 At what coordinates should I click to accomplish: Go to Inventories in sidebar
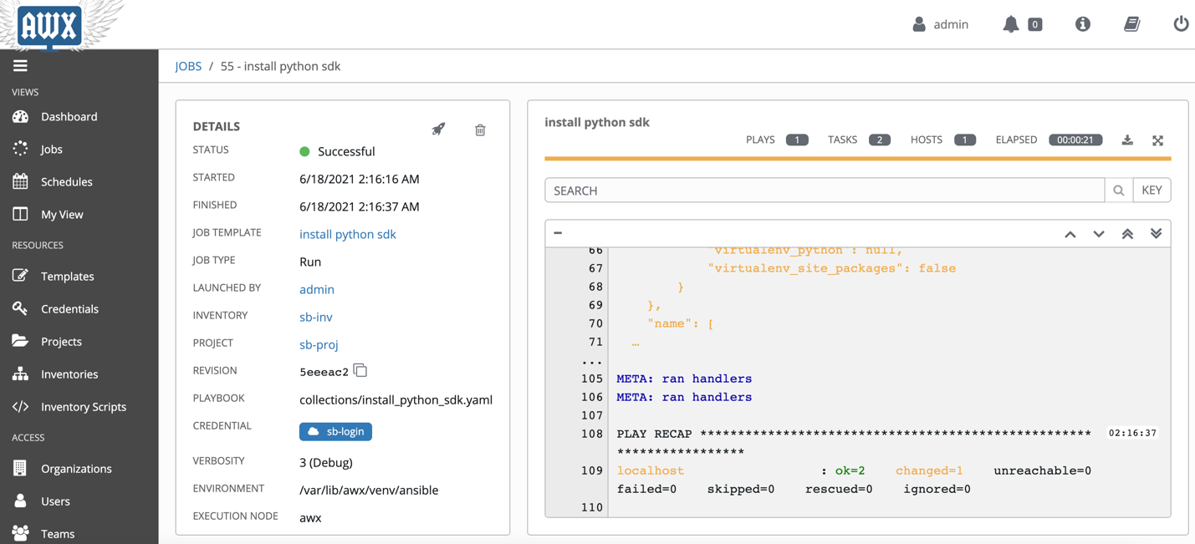(x=69, y=374)
